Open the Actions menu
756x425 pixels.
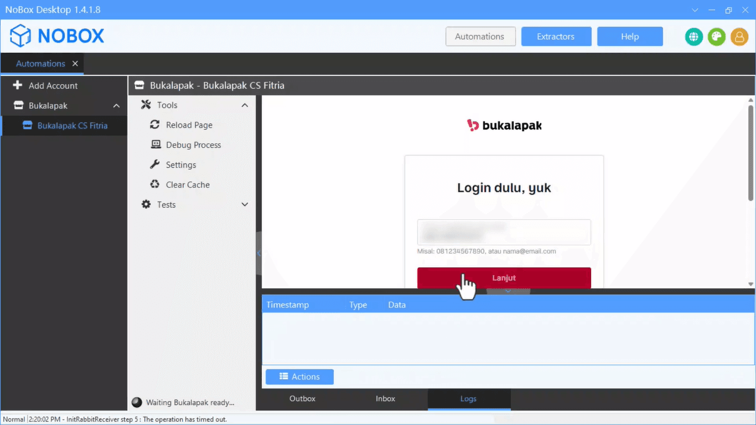[299, 376]
